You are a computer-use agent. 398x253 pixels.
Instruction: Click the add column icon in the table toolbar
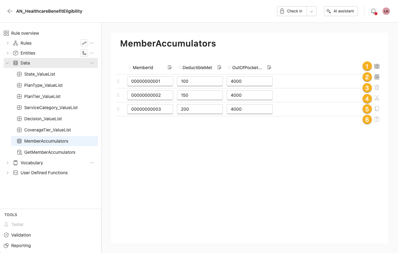377,66
